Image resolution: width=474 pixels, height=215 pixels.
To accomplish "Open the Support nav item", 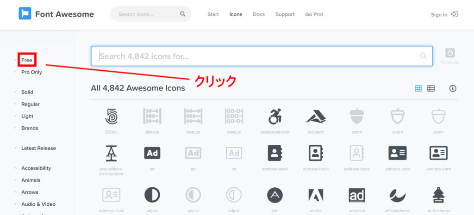I will coord(285,14).
